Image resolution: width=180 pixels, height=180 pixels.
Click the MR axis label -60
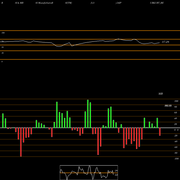(x=176, y=147)
